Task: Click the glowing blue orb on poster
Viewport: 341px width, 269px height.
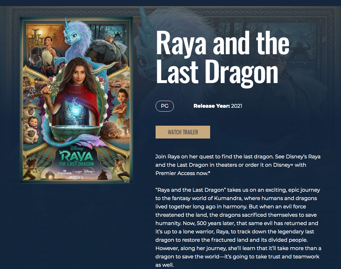Action: [x=75, y=110]
